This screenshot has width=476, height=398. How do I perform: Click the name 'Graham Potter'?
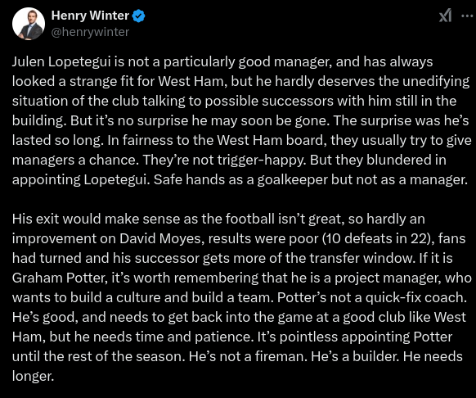[60, 278]
